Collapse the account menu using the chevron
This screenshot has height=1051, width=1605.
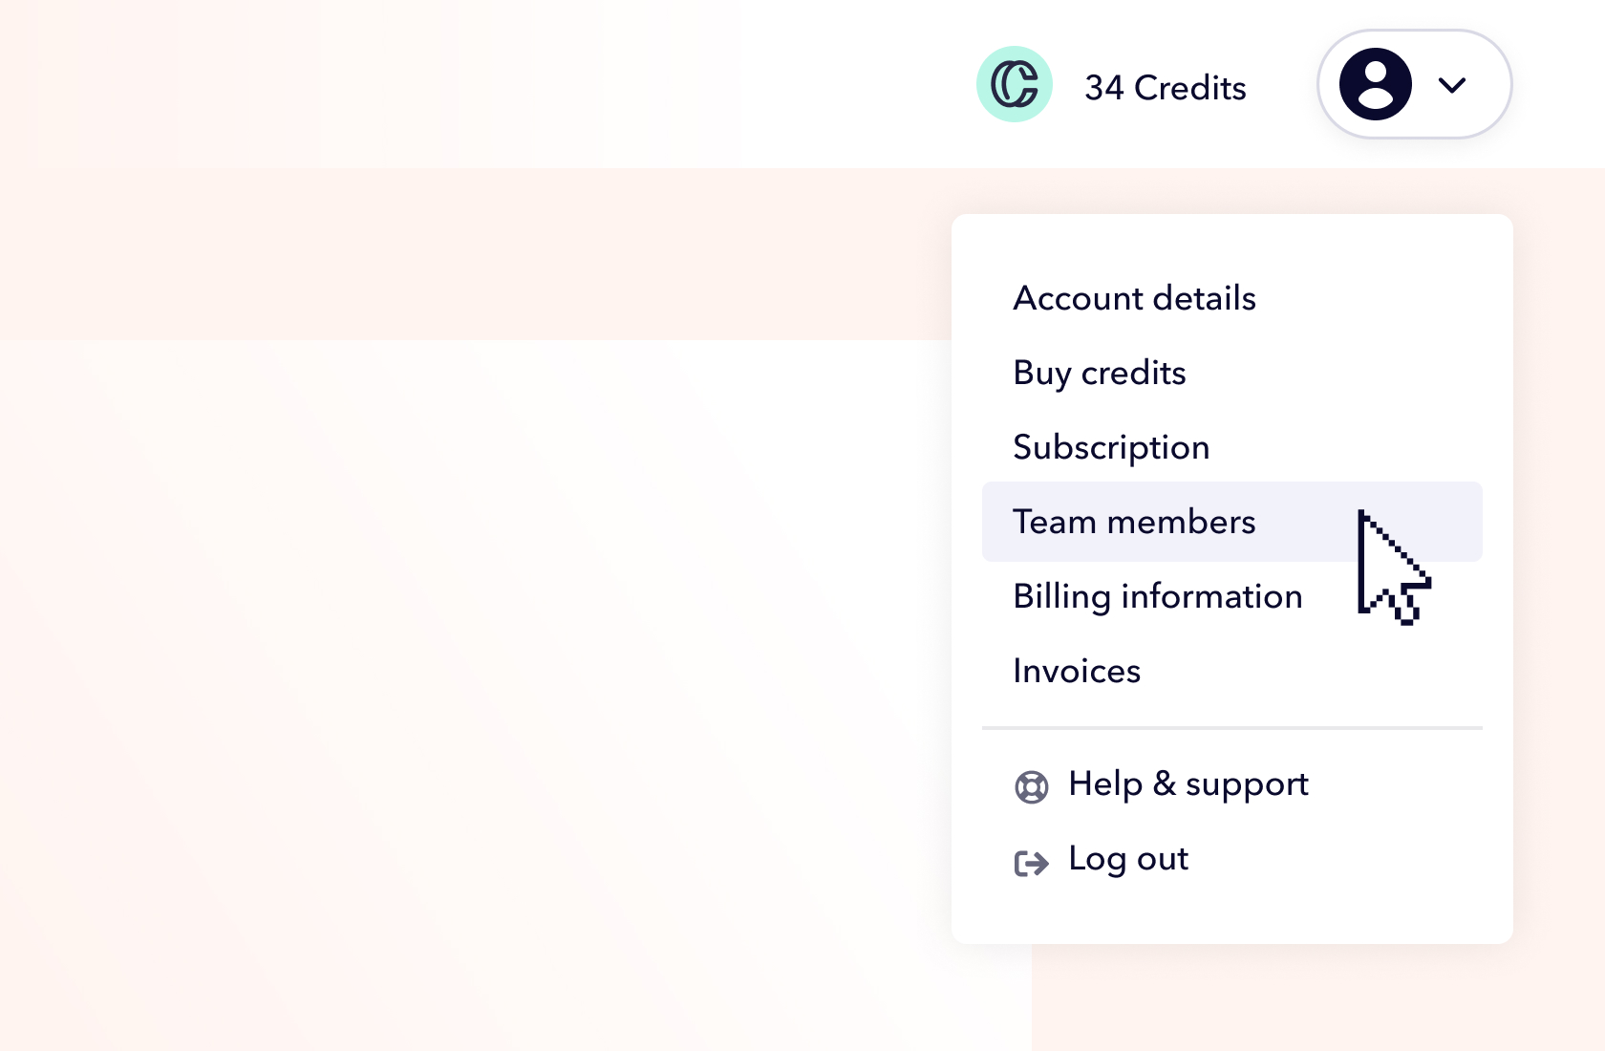click(1451, 85)
